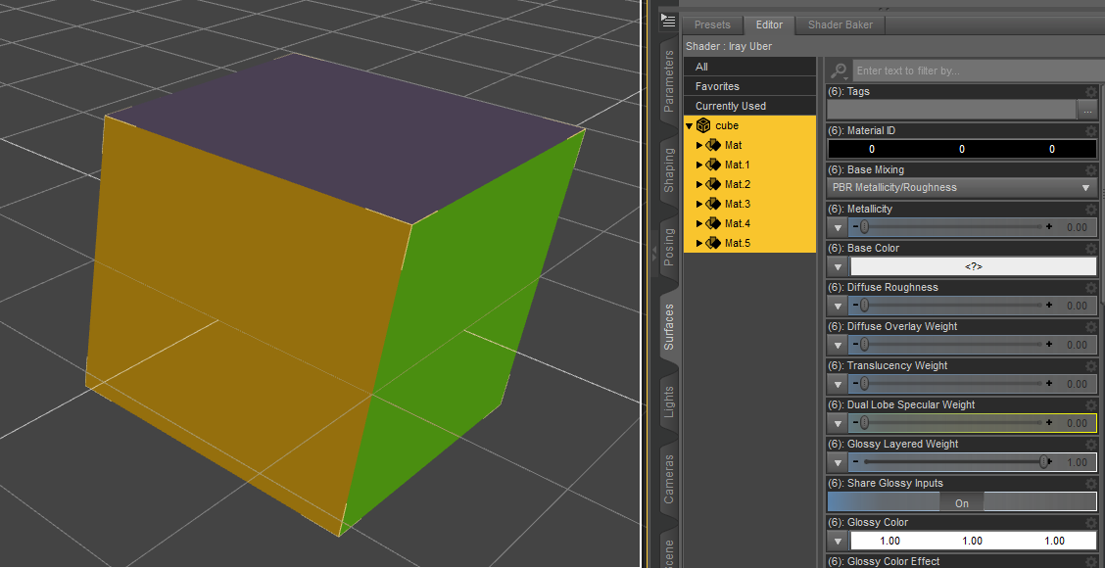The image size is (1105, 568).
Task: Collapse the cube node in the surface tree
Action: coord(690,126)
